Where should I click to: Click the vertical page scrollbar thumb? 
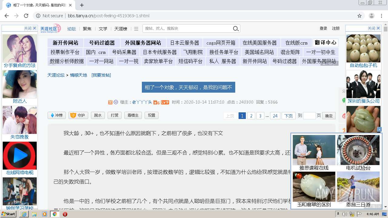coord(386,29)
